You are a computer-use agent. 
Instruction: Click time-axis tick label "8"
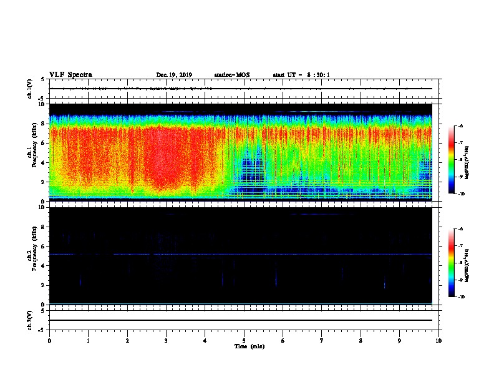(361, 341)
